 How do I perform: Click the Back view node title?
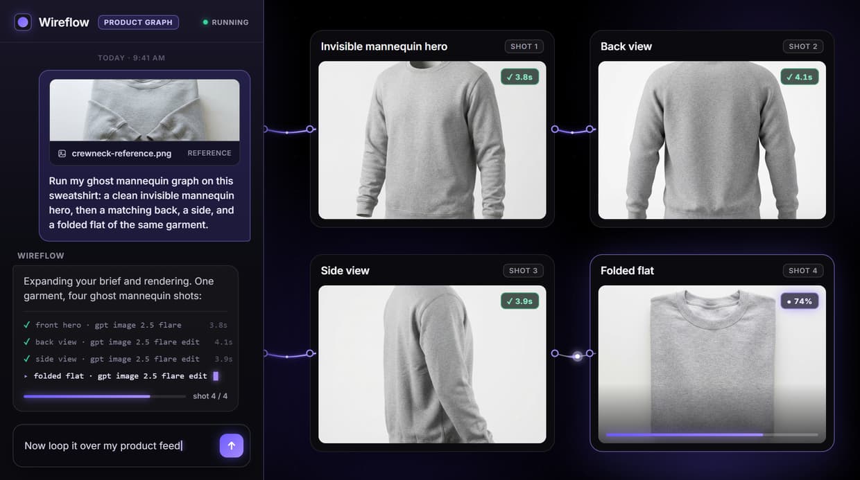tap(626, 46)
